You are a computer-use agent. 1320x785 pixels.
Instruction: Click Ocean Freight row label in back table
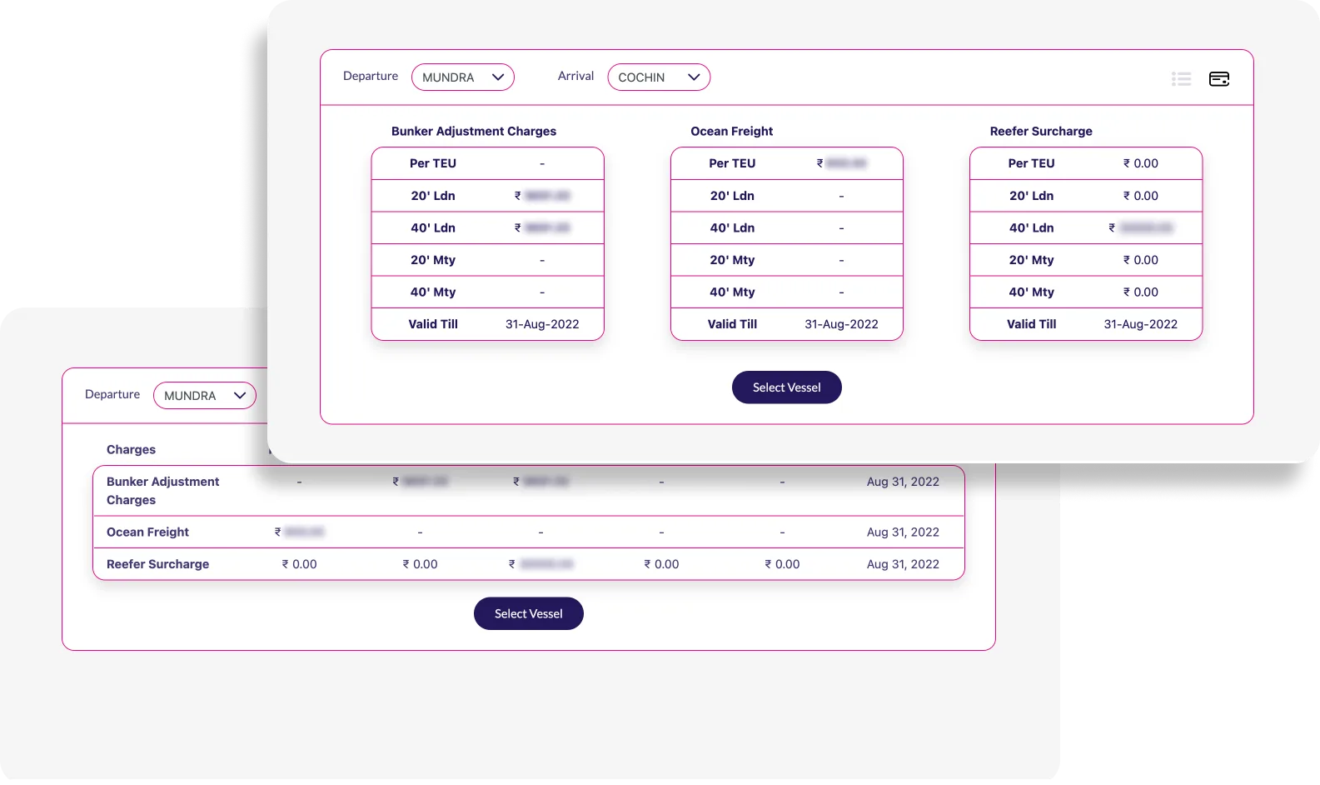pos(147,532)
